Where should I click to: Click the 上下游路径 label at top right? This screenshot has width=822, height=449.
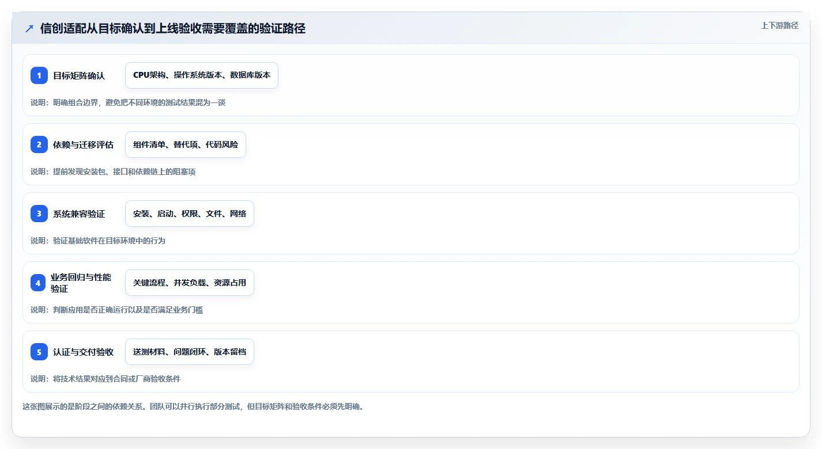[779, 25]
